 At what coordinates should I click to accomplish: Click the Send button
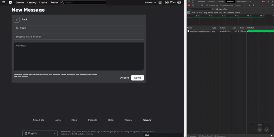(x=138, y=78)
